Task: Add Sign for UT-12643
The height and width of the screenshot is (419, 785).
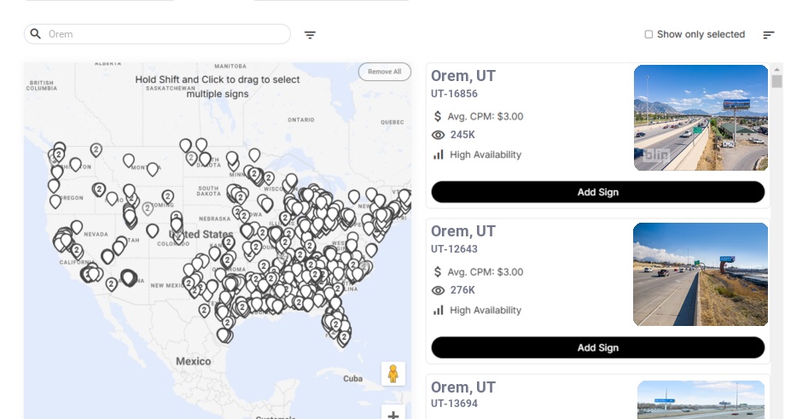Action: 598,347
